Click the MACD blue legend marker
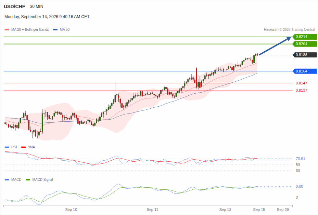318x215 pixels. point(7,179)
